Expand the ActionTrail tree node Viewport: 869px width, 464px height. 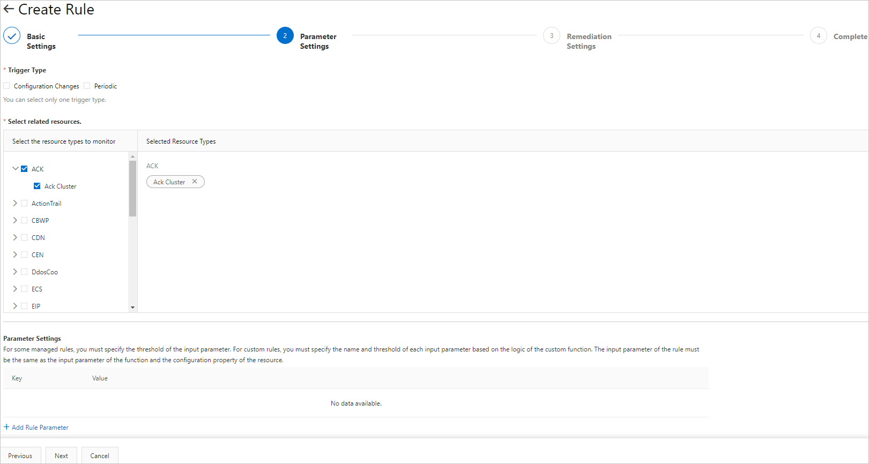click(15, 203)
